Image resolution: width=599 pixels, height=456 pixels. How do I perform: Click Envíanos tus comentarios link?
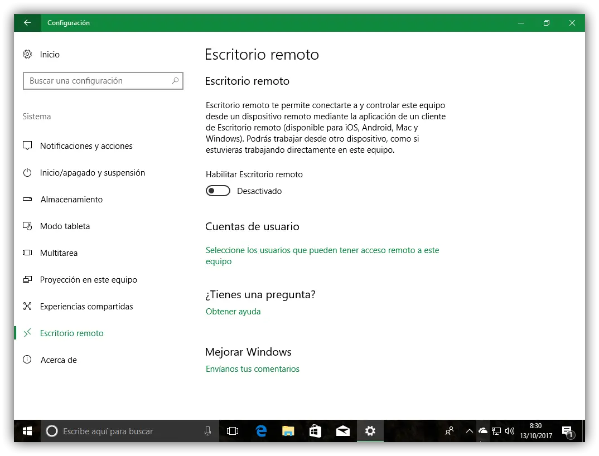point(253,368)
